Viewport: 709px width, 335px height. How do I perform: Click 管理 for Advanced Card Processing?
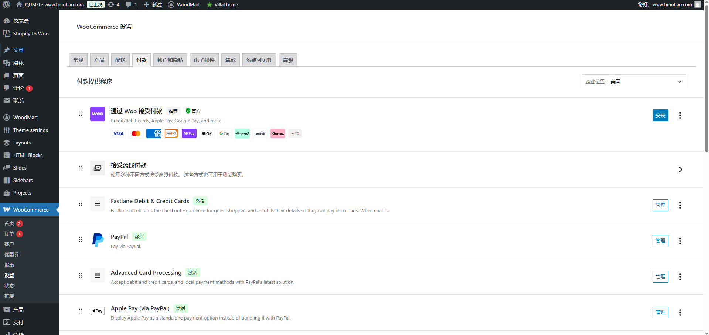click(661, 277)
